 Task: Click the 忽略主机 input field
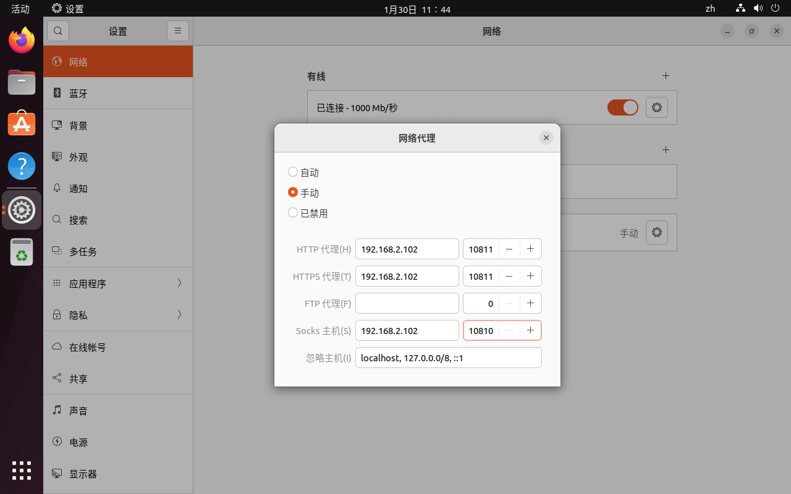tap(448, 358)
